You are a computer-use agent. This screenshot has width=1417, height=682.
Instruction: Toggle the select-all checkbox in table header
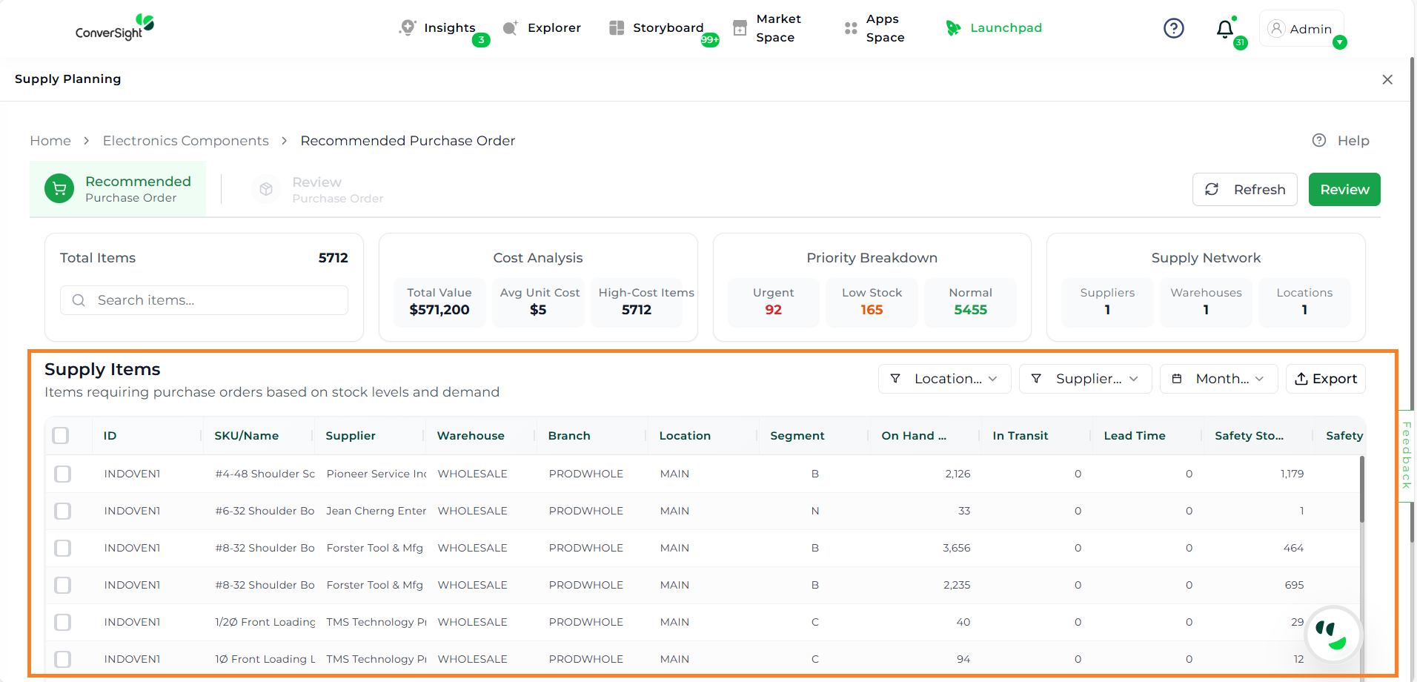61,436
